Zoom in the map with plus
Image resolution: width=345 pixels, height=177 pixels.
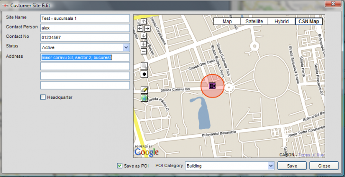tap(144, 44)
